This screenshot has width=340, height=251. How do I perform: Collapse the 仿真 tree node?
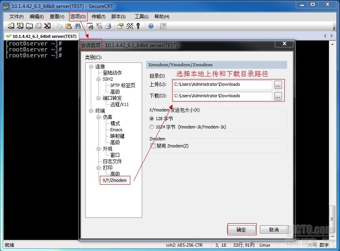[x=98, y=117]
